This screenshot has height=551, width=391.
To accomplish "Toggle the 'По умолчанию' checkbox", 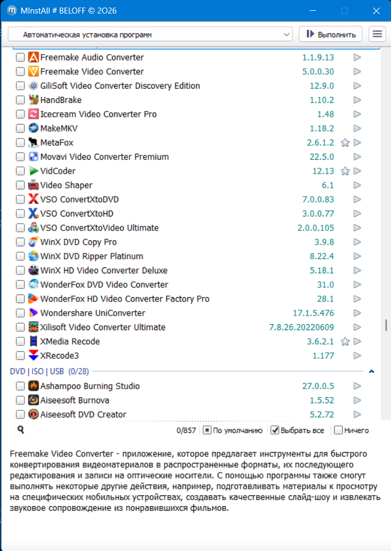I will point(207,430).
